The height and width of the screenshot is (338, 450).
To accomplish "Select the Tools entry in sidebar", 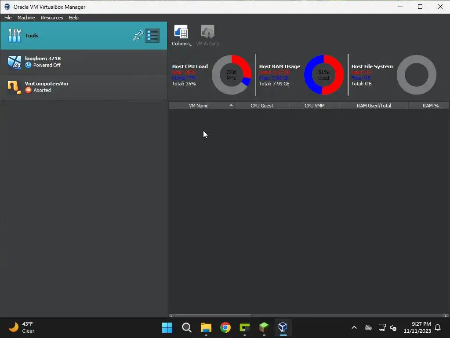I will 83,36.
